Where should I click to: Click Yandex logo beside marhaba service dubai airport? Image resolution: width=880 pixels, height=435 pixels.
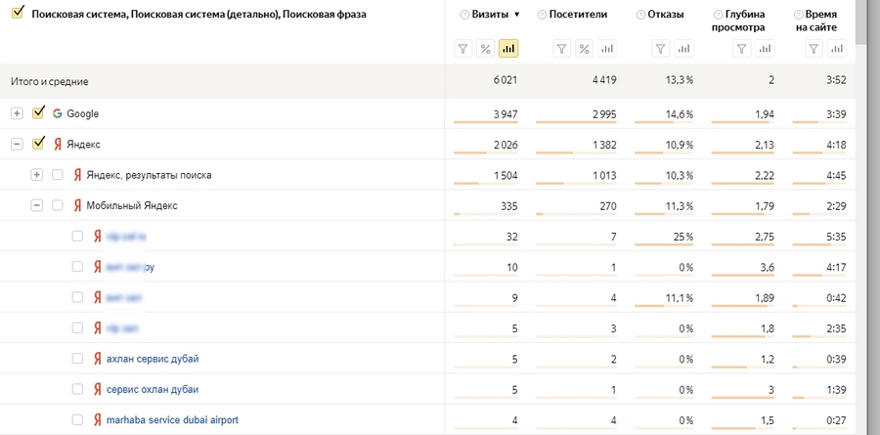[x=97, y=419]
